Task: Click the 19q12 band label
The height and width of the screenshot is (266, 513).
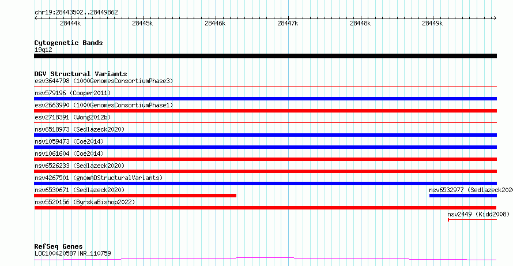Action: click(43, 50)
